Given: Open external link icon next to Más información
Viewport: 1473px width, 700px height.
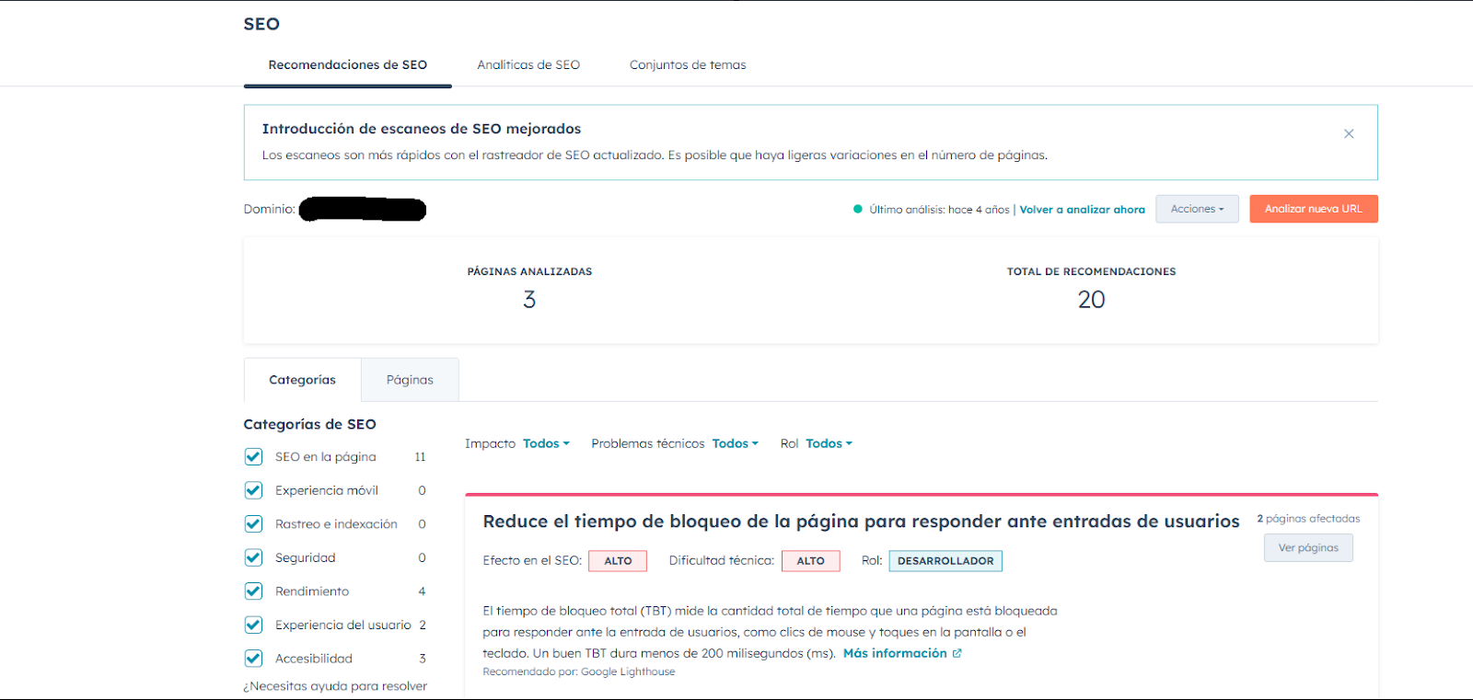Looking at the screenshot, I should point(957,653).
